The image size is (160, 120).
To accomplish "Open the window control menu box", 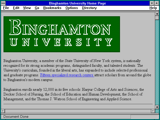I will coord(3,3).
